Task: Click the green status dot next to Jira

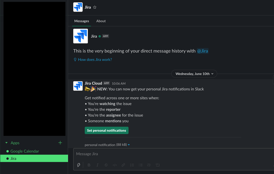Action: pos(100,36)
